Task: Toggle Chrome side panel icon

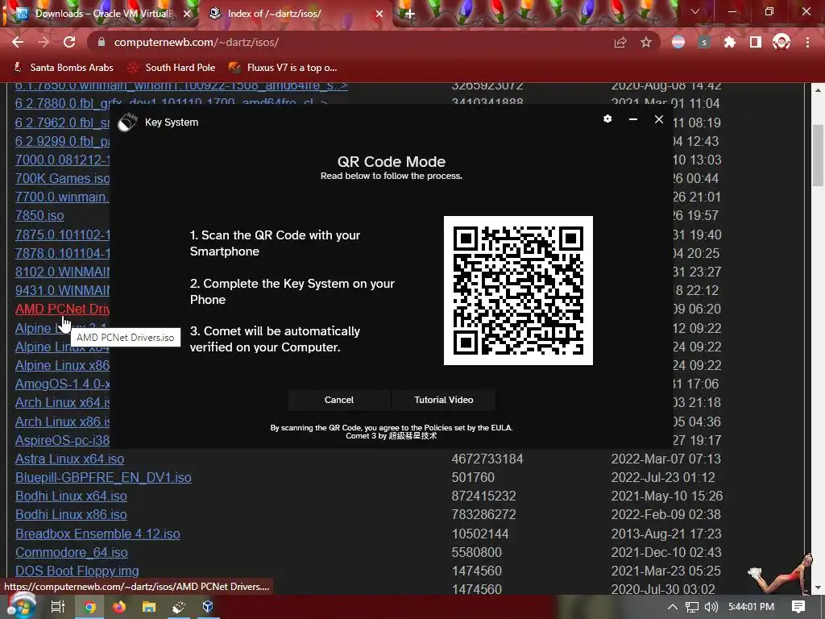Action: pos(756,43)
